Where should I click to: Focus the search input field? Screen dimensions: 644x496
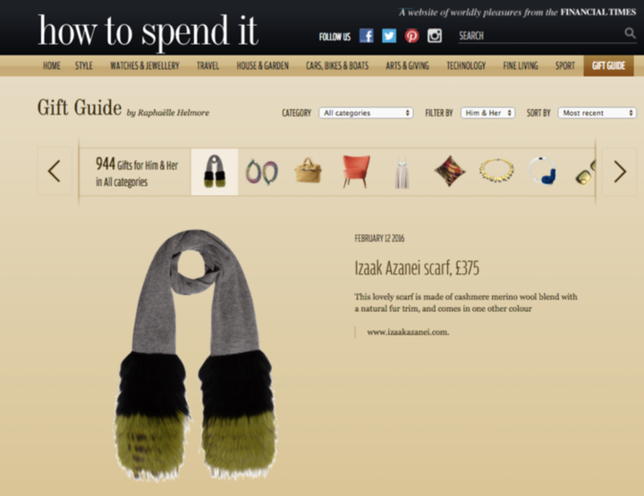click(x=540, y=36)
